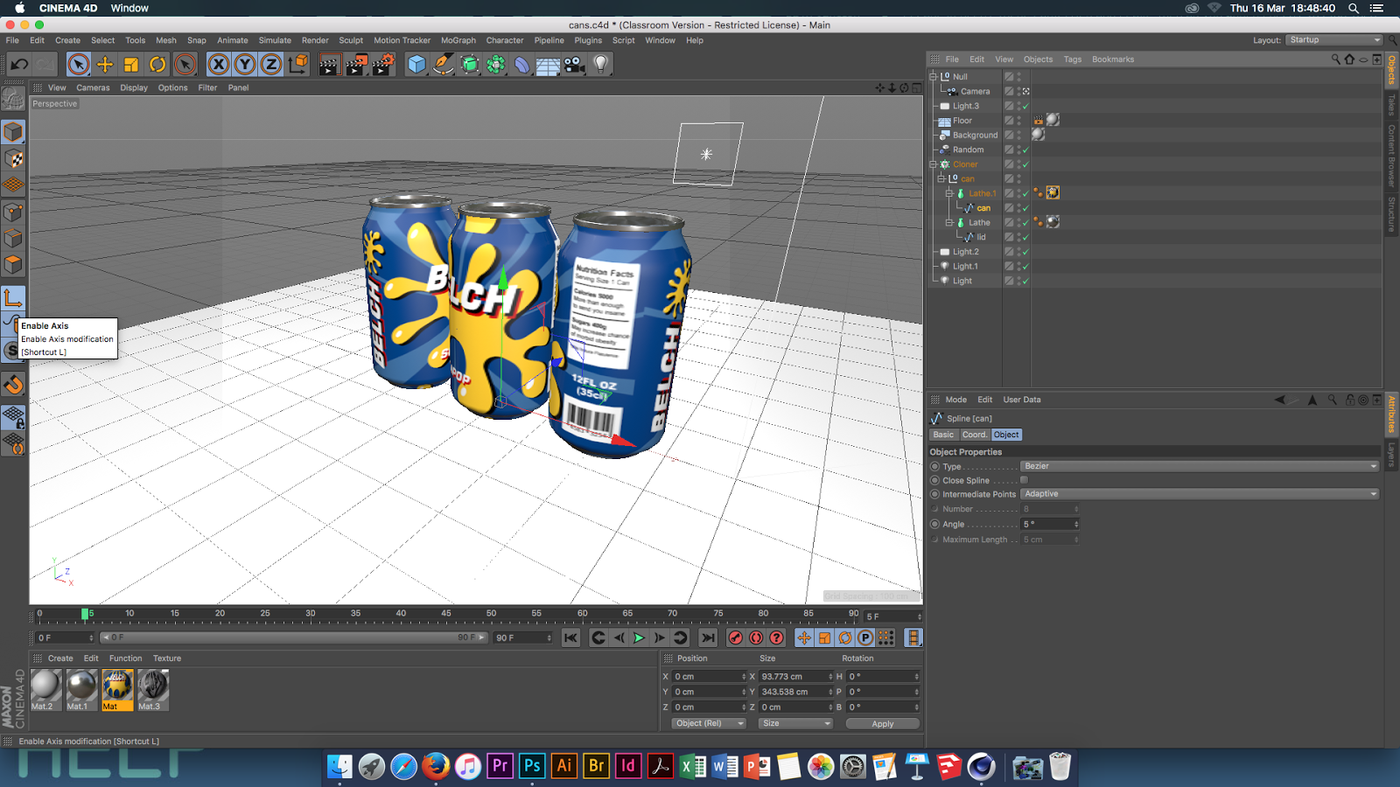The height and width of the screenshot is (787, 1400).
Task: Select the Scale tool
Action: coord(131,64)
